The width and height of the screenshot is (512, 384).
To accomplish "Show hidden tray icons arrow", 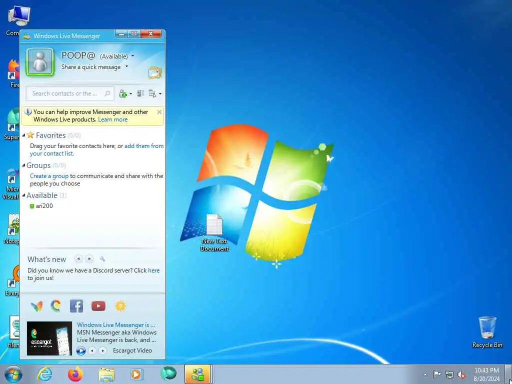I will coord(425,375).
